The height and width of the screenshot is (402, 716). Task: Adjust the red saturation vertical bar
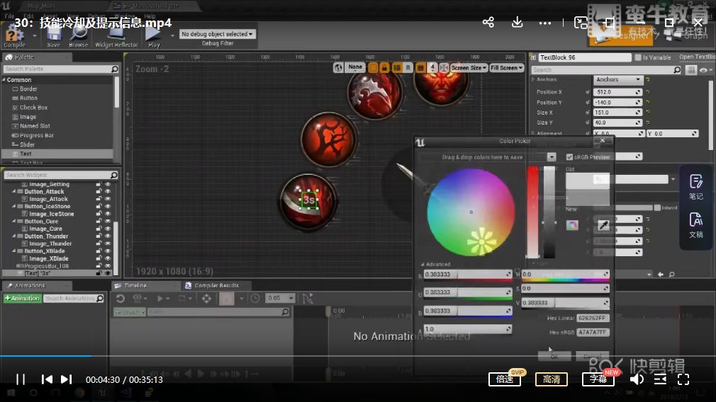click(532, 212)
